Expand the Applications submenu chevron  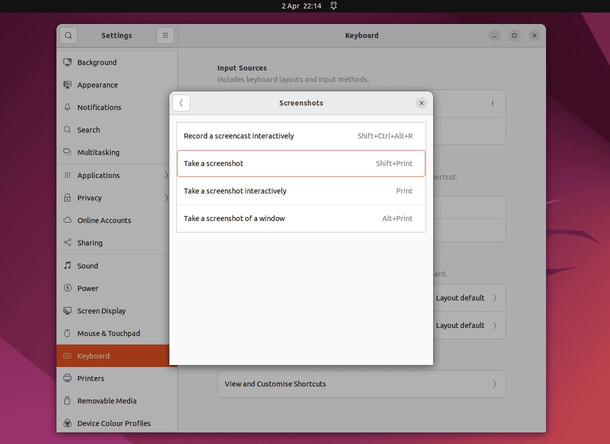click(166, 175)
